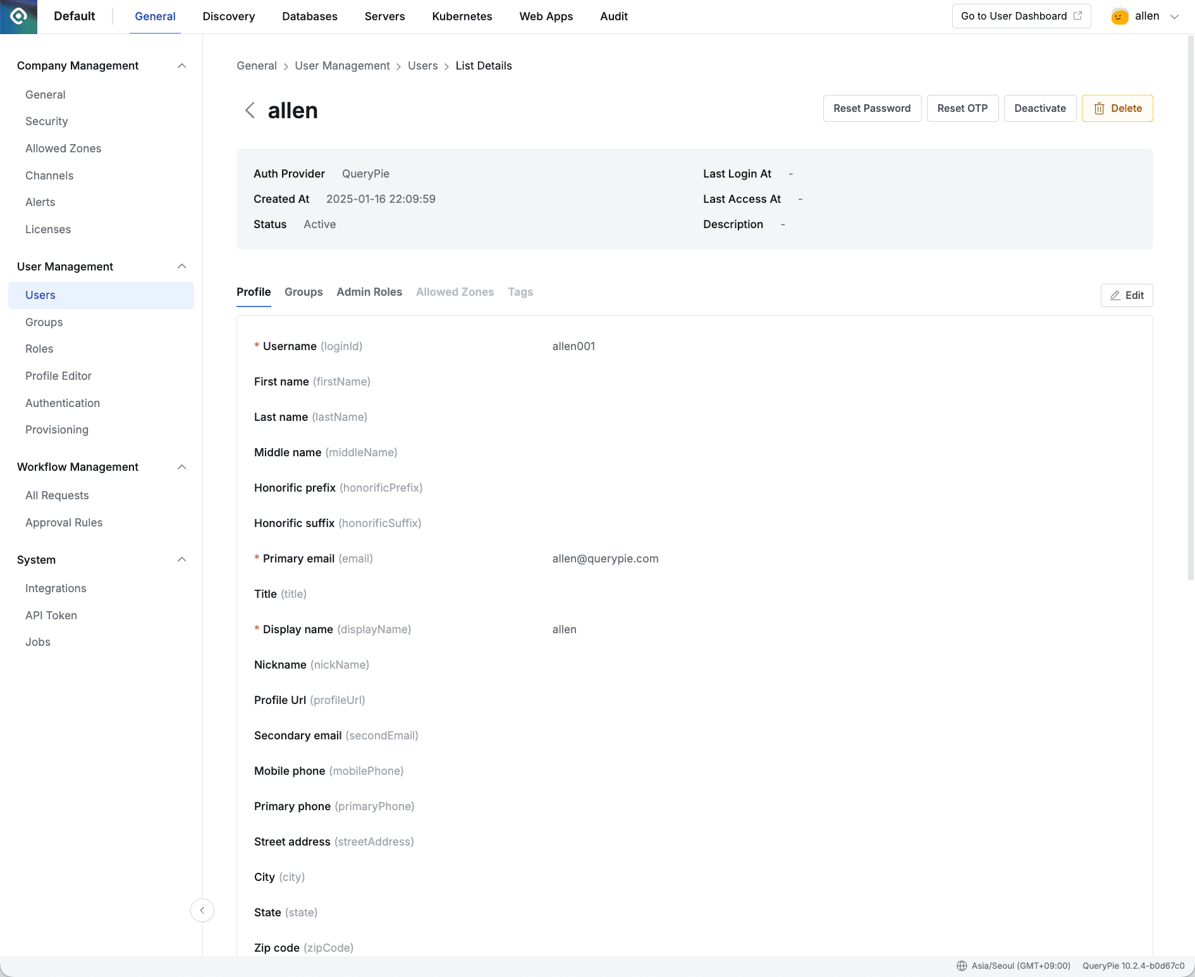
Task: Click the back arrow beside the allen heading
Action: point(250,110)
